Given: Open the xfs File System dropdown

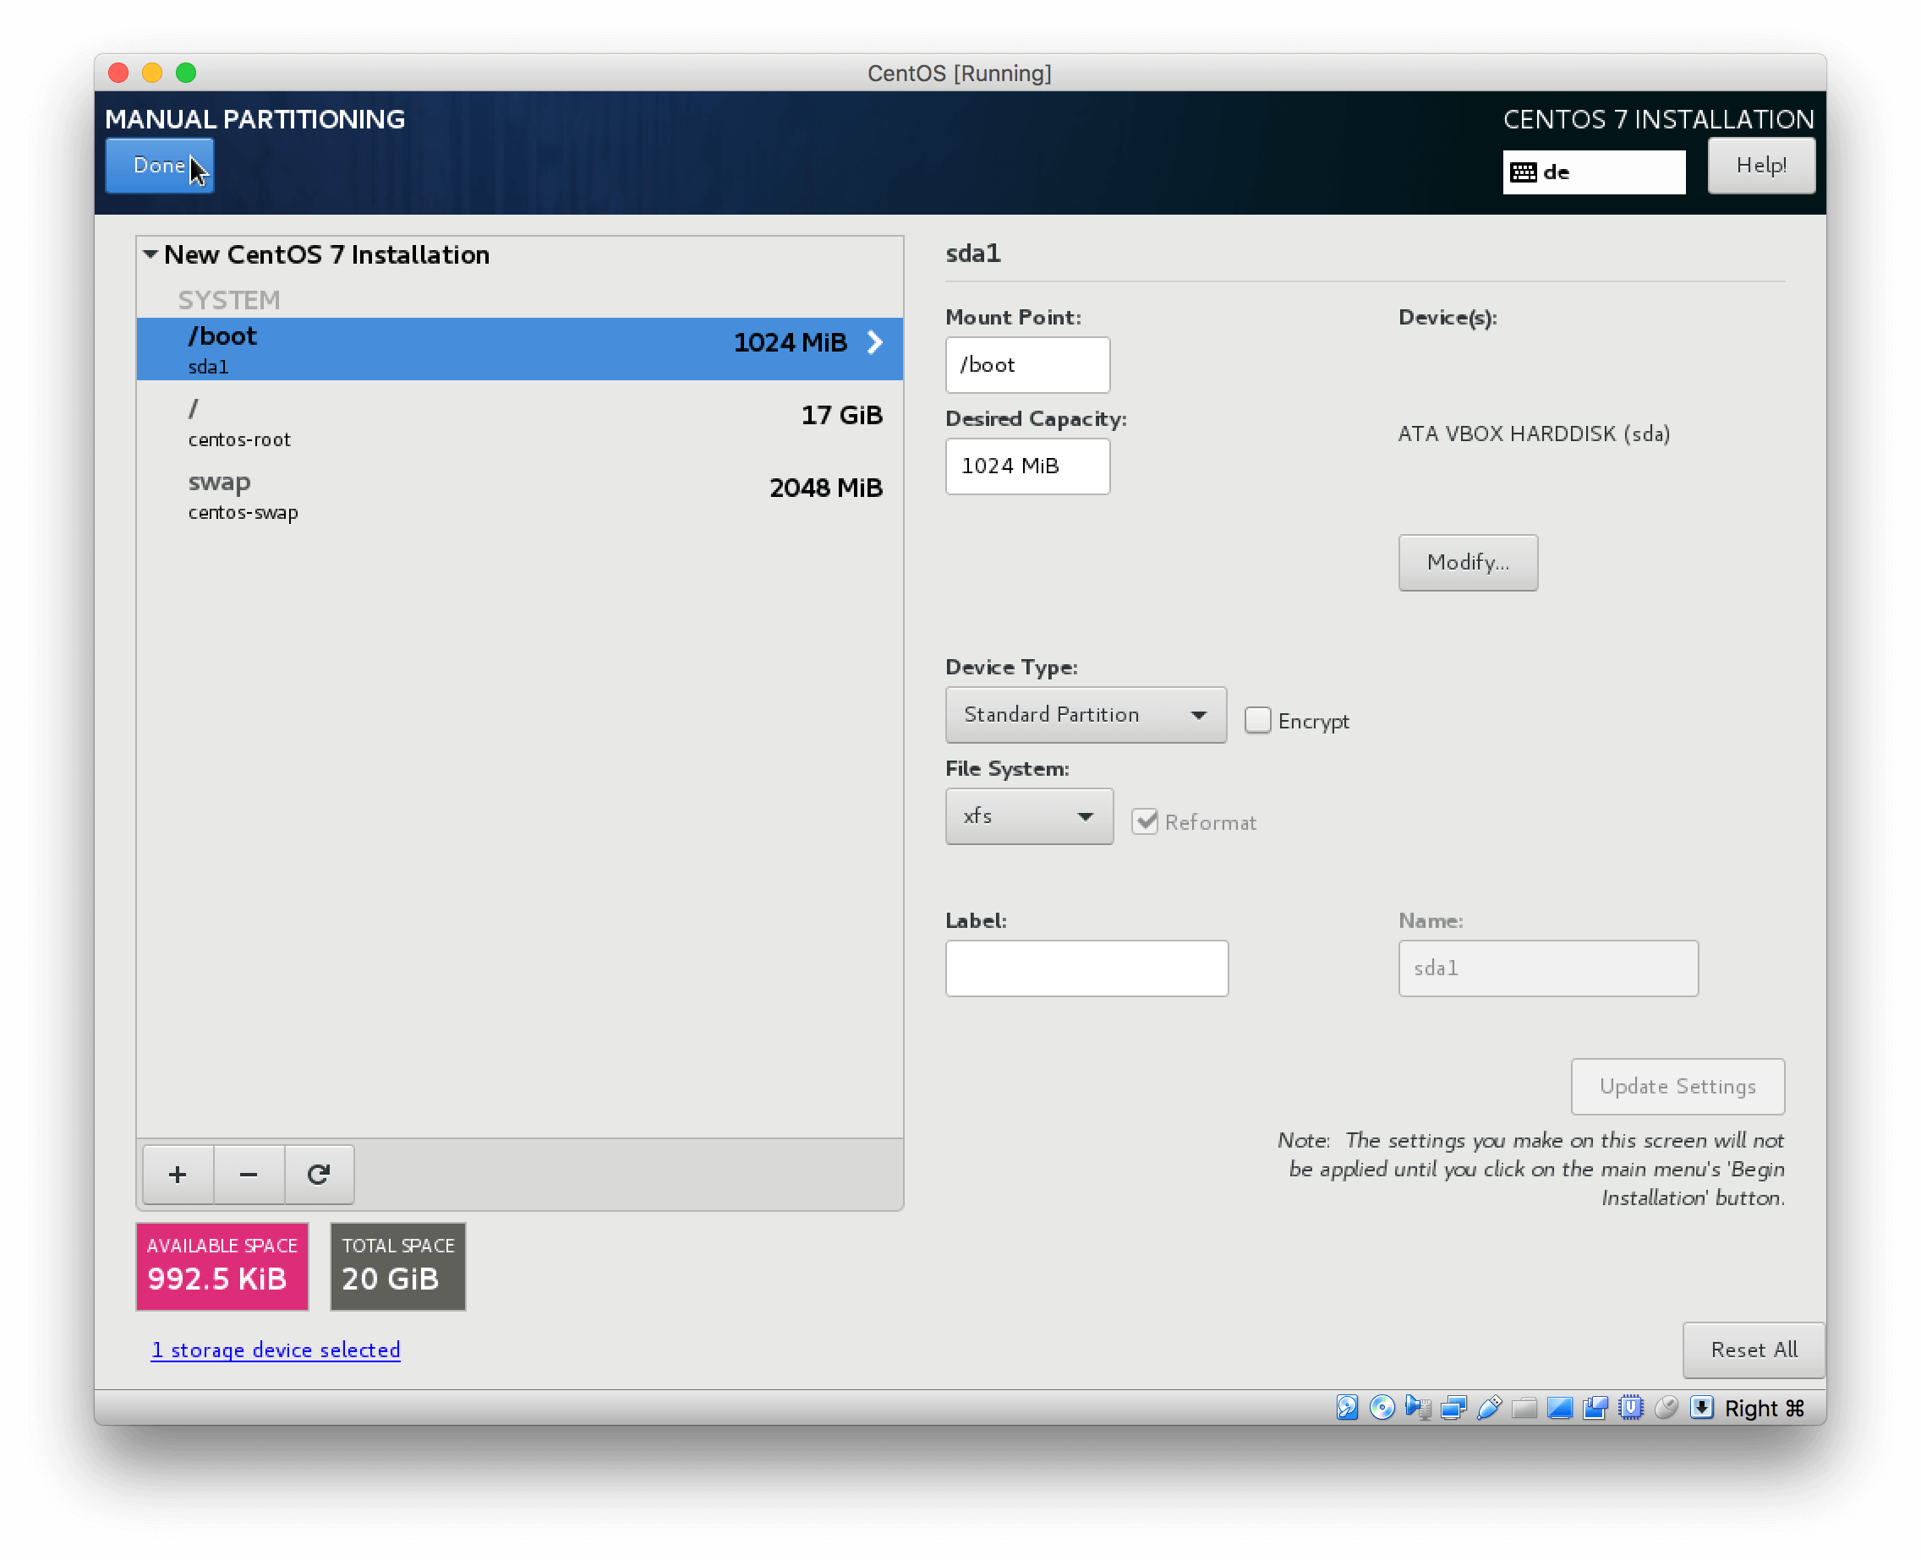Looking at the screenshot, I should (x=1028, y=816).
